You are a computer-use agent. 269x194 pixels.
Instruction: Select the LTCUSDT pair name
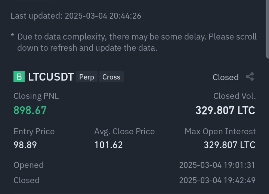tap(51, 77)
